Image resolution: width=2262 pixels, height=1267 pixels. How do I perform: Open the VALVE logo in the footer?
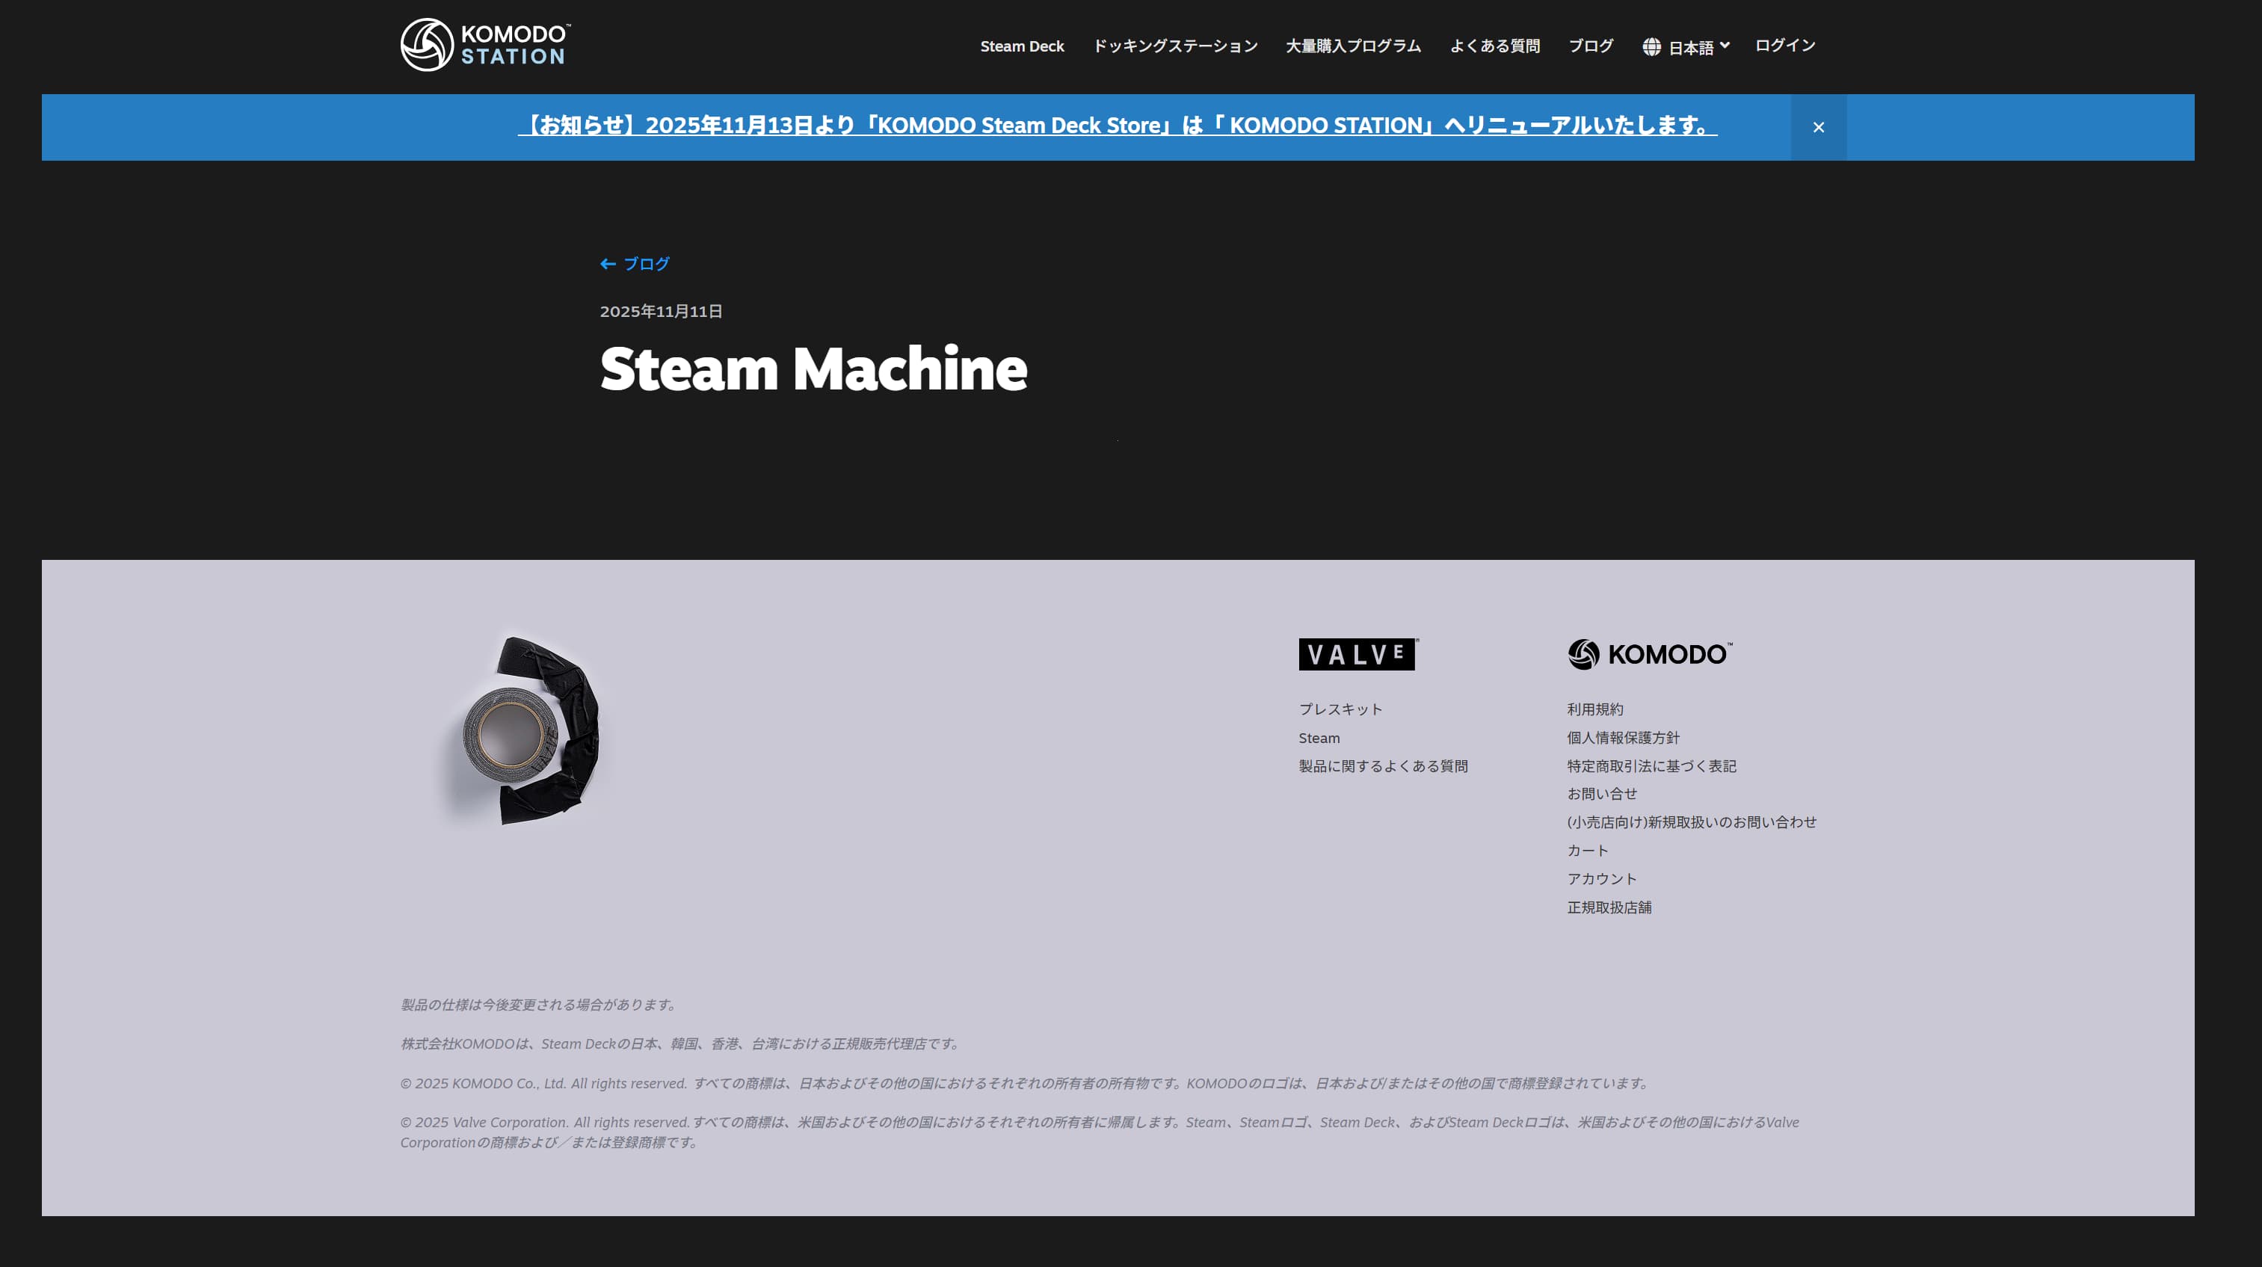pyautogui.click(x=1357, y=655)
